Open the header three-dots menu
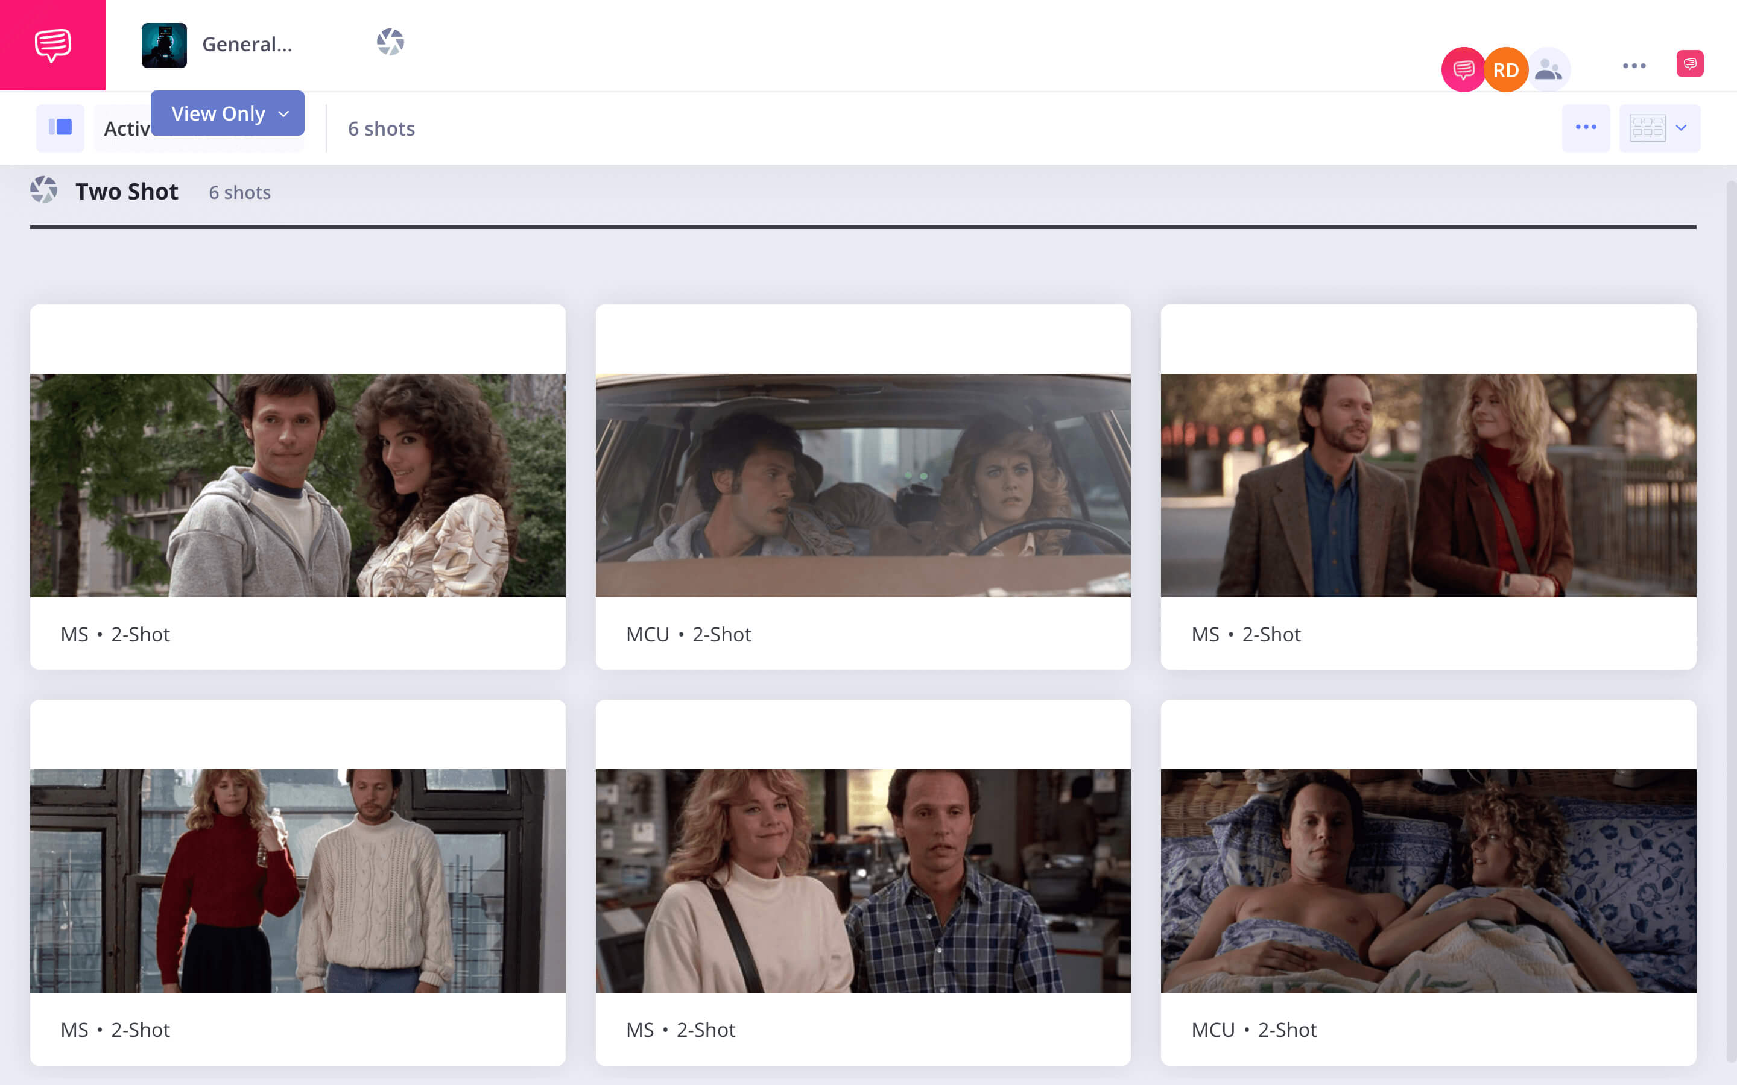The height and width of the screenshot is (1085, 1737). [x=1634, y=66]
